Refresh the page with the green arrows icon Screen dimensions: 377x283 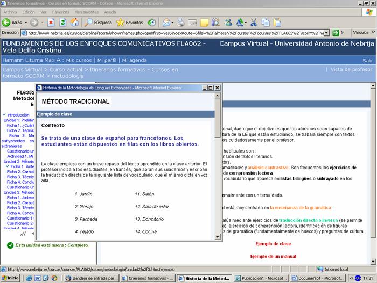pos(63,23)
